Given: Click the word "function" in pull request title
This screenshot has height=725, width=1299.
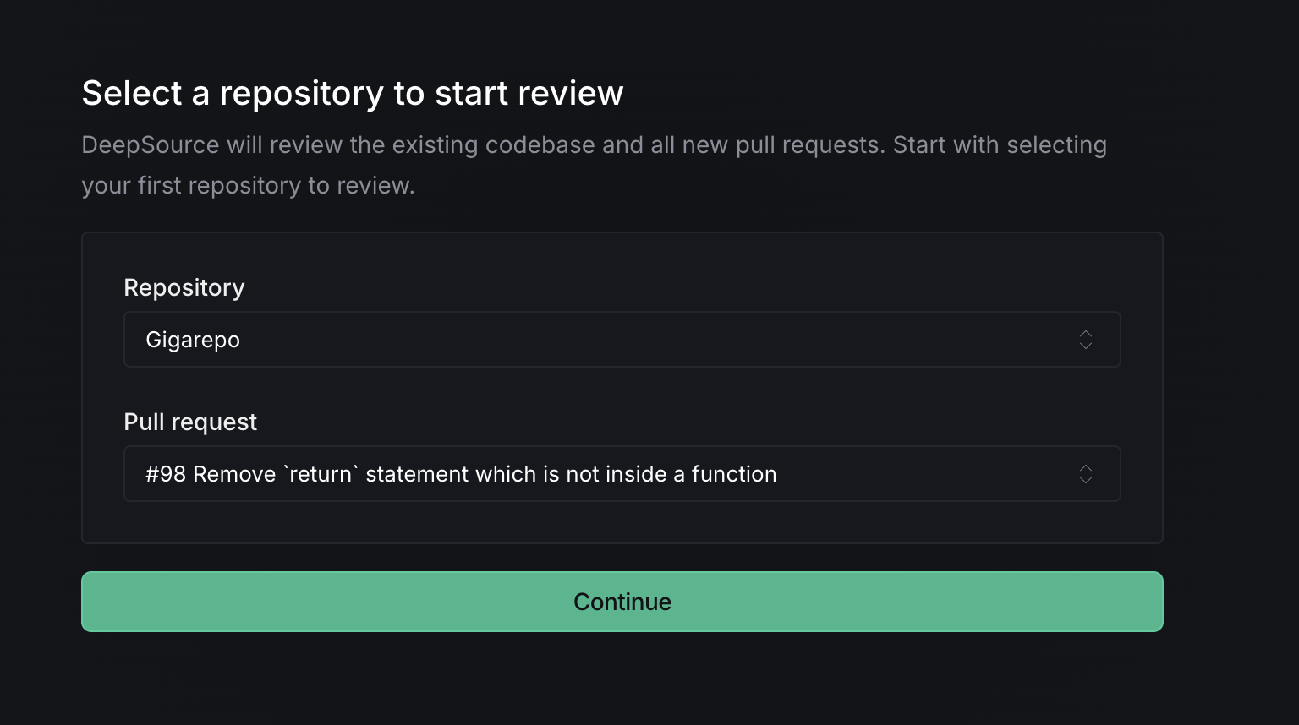Looking at the screenshot, I should click(734, 474).
